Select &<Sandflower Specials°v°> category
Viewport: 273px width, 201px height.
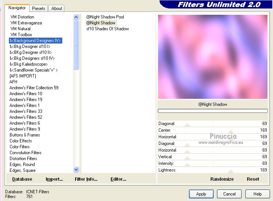pyautogui.click(x=34, y=70)
